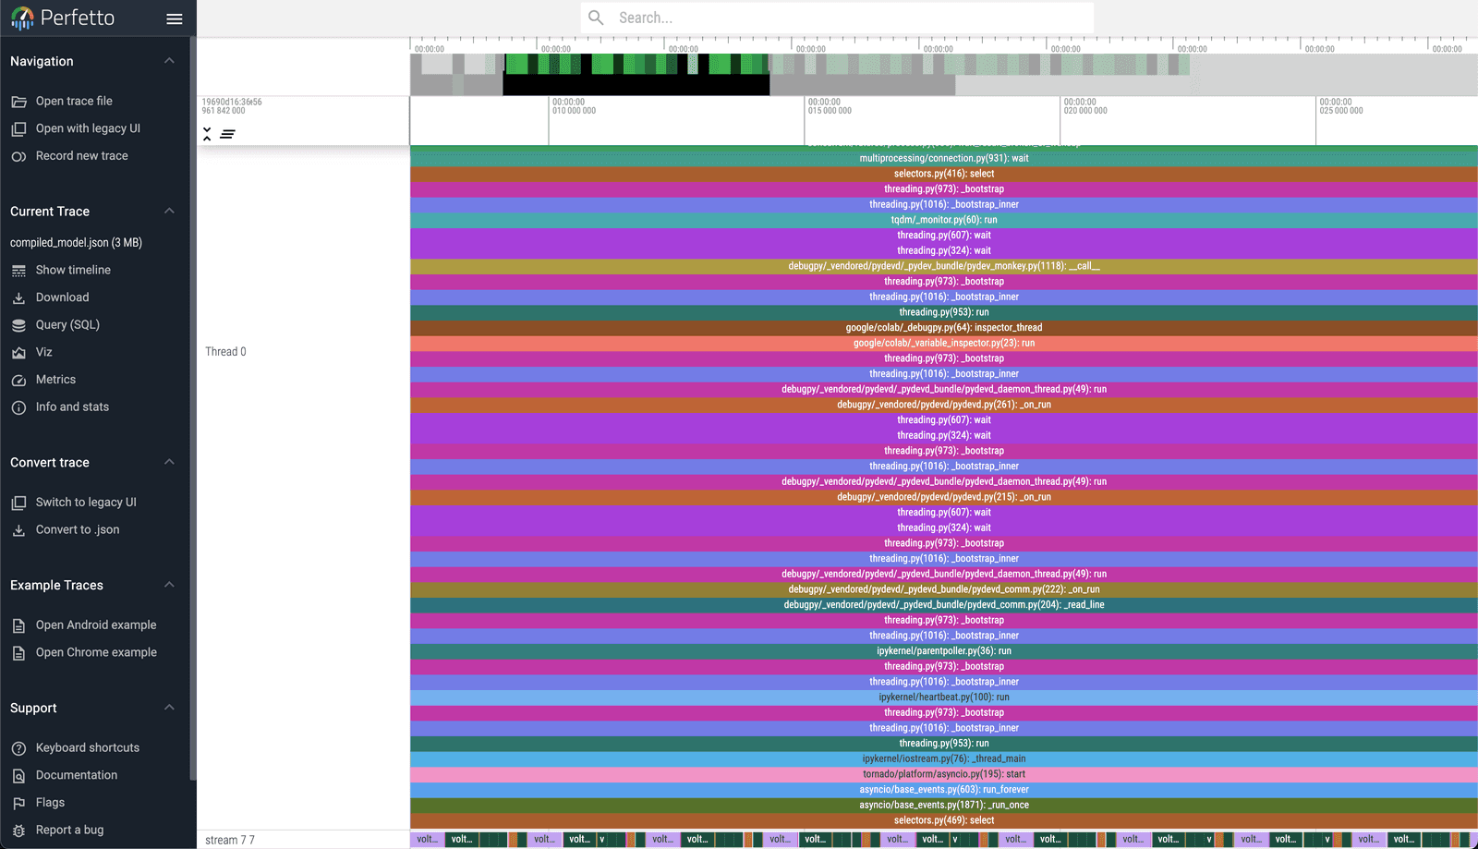The height and width of the screenshot is (849, 1478).
Task: Click the Thread 0 track label
Action: pyautogui.click(x=225, y=352)
